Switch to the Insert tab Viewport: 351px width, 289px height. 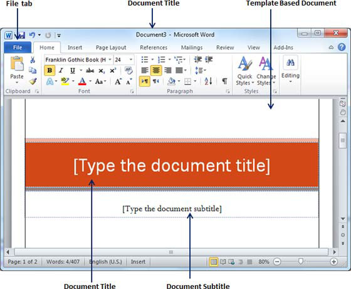click(x=75, y=48)
